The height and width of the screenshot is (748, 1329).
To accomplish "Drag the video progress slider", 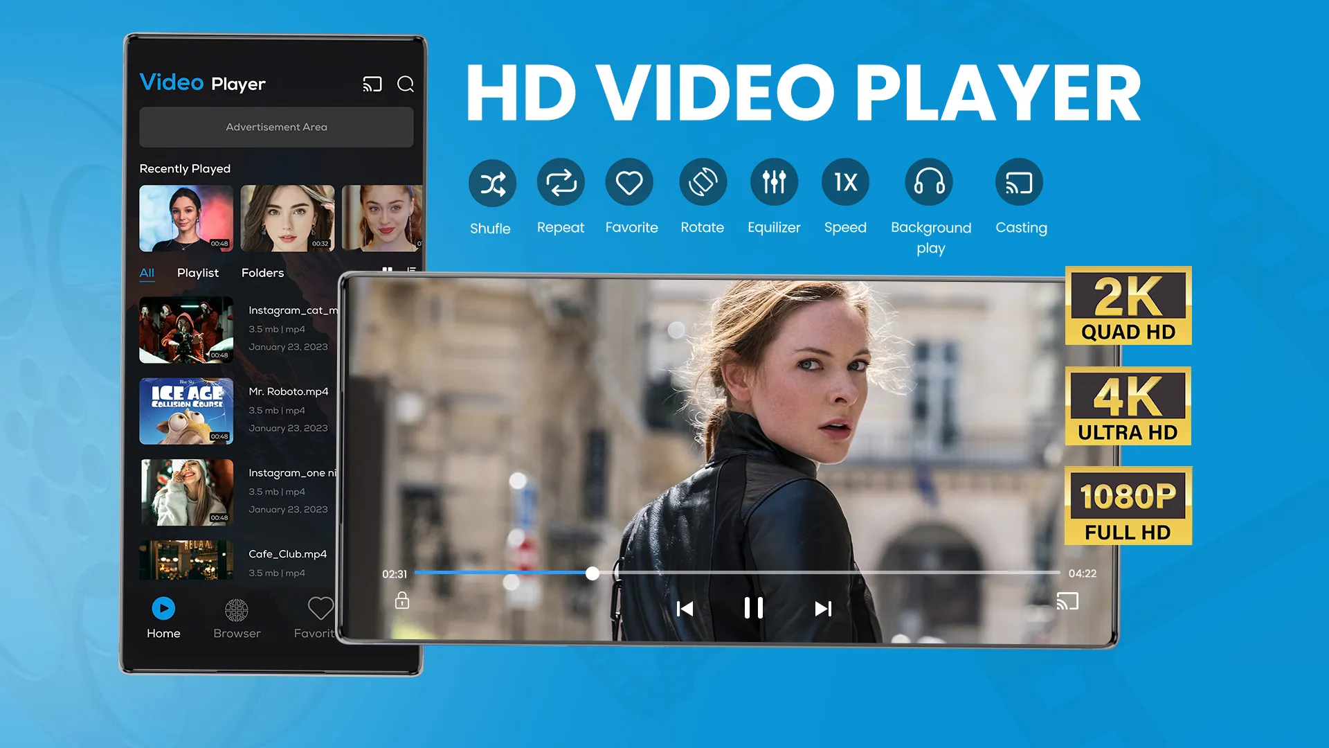I will click(590, 573).
